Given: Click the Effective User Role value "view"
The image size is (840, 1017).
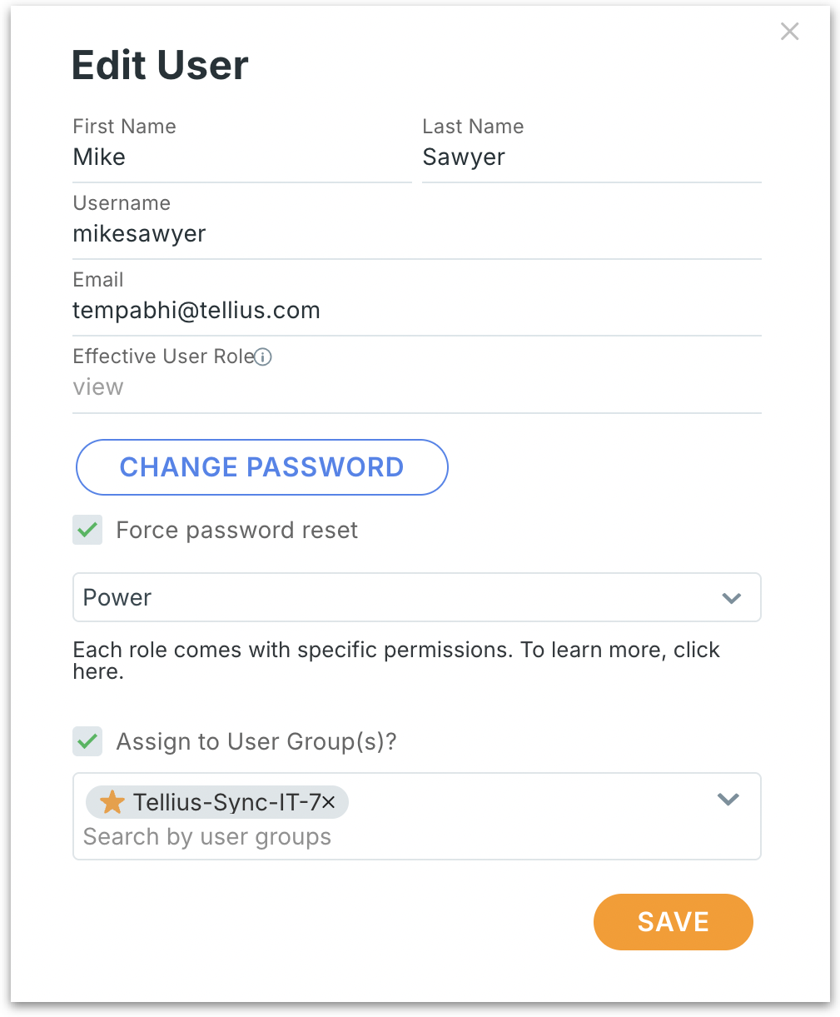Looking at the screenshot, I should [x=98, y=387].
